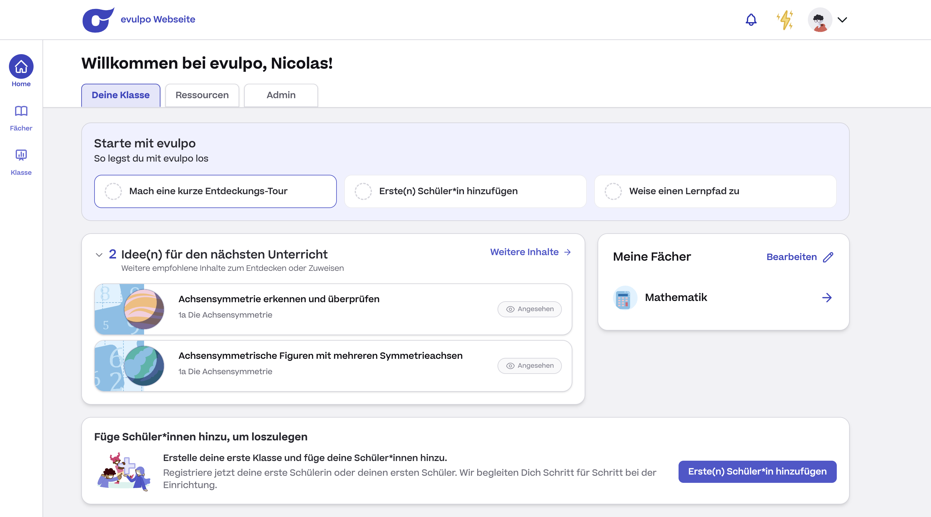Click the evulpo logo icon
931x517 pixels.
pyautogui.click(x=98, y=19)
